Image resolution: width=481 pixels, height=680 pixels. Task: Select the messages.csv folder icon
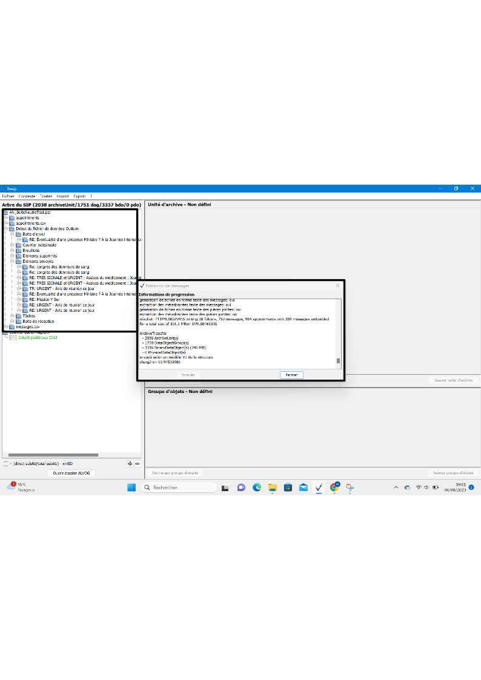(12, 327)
